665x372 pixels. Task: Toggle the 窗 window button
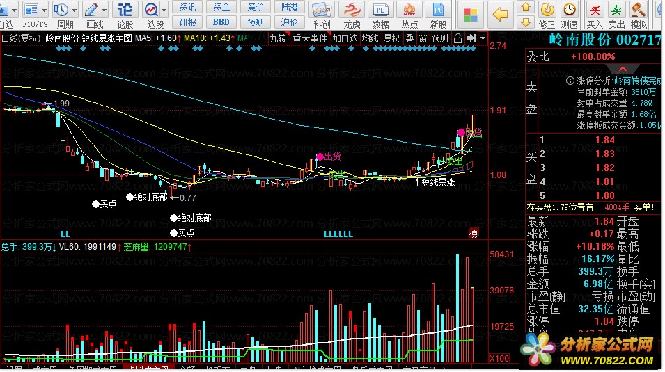[x=423, y=38]
